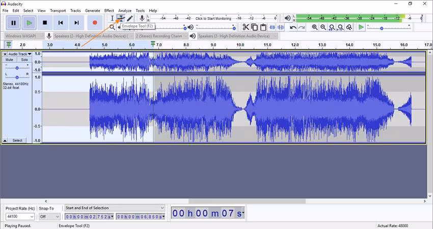
Task: Open the Analyze menu
Action: tap(125, 11)
